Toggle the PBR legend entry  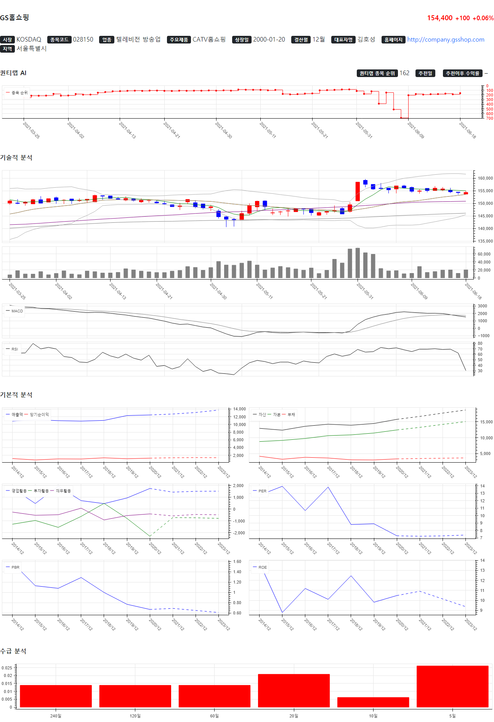pyautogui.click(x=13, y=567)
